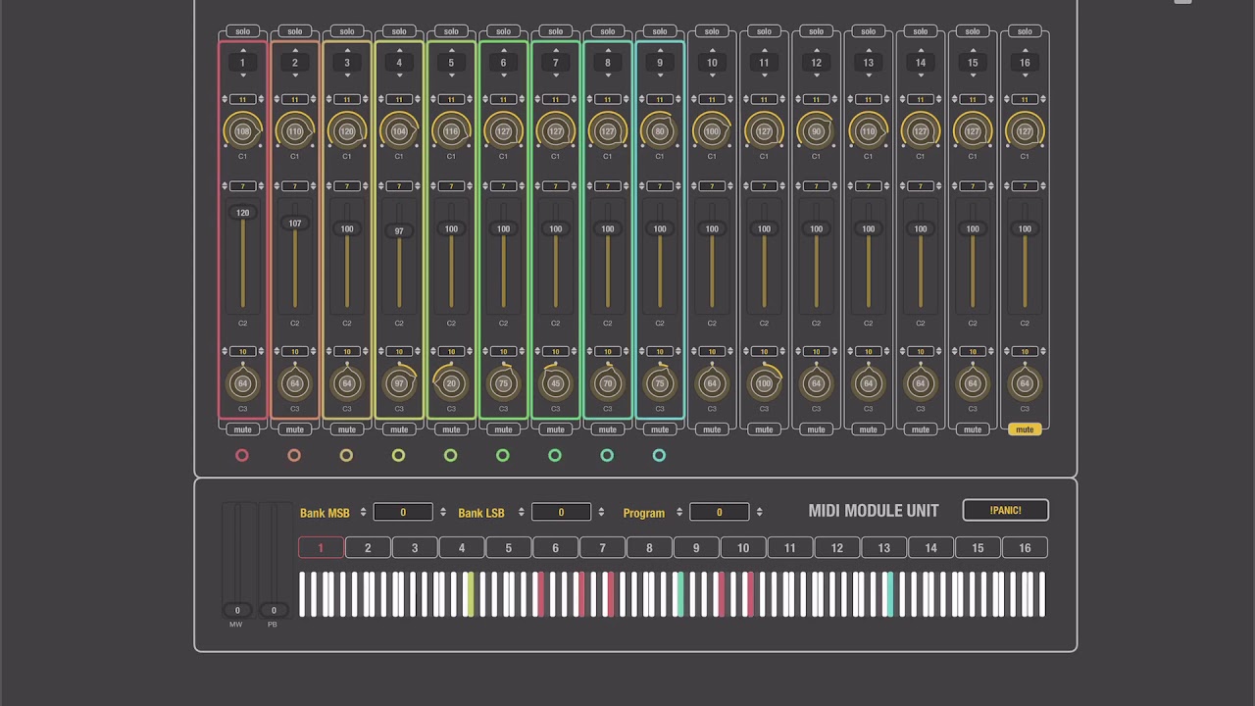Click the C1 knob on channel 12
The height and width of the screenshot is (706, 1255).
816,131
